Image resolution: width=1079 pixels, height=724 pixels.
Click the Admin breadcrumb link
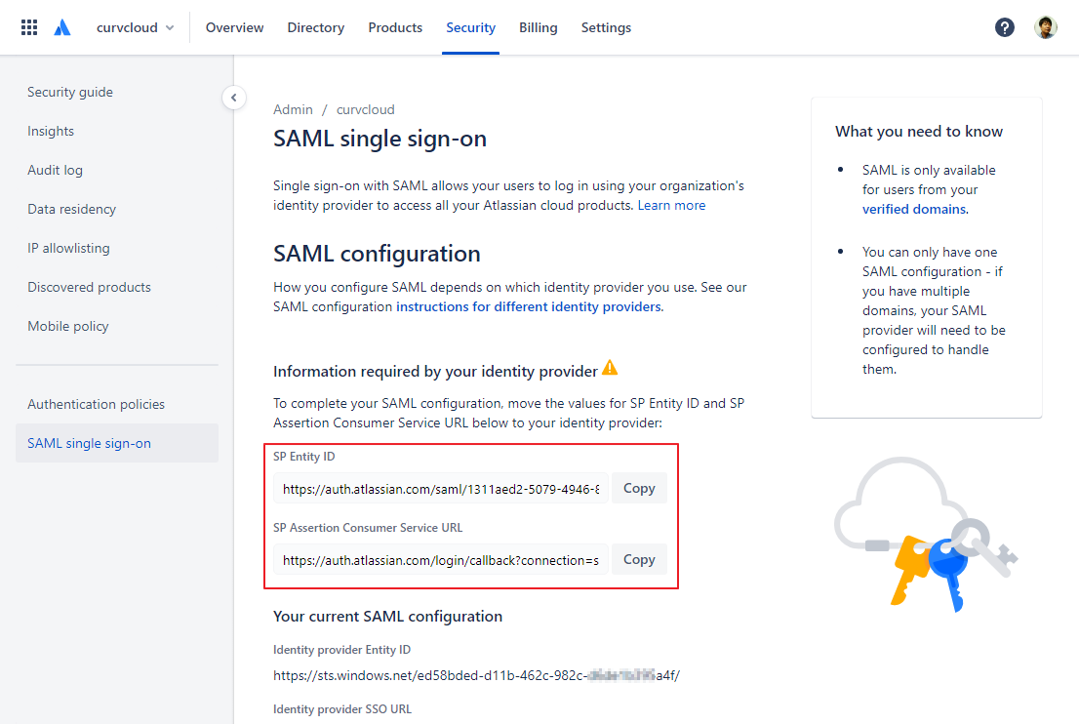293,109
